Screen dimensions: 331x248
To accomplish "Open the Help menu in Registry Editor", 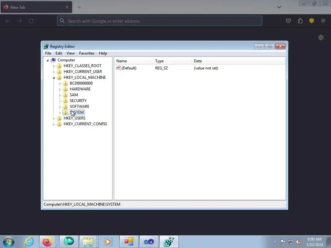I will (x=103, y=53).
